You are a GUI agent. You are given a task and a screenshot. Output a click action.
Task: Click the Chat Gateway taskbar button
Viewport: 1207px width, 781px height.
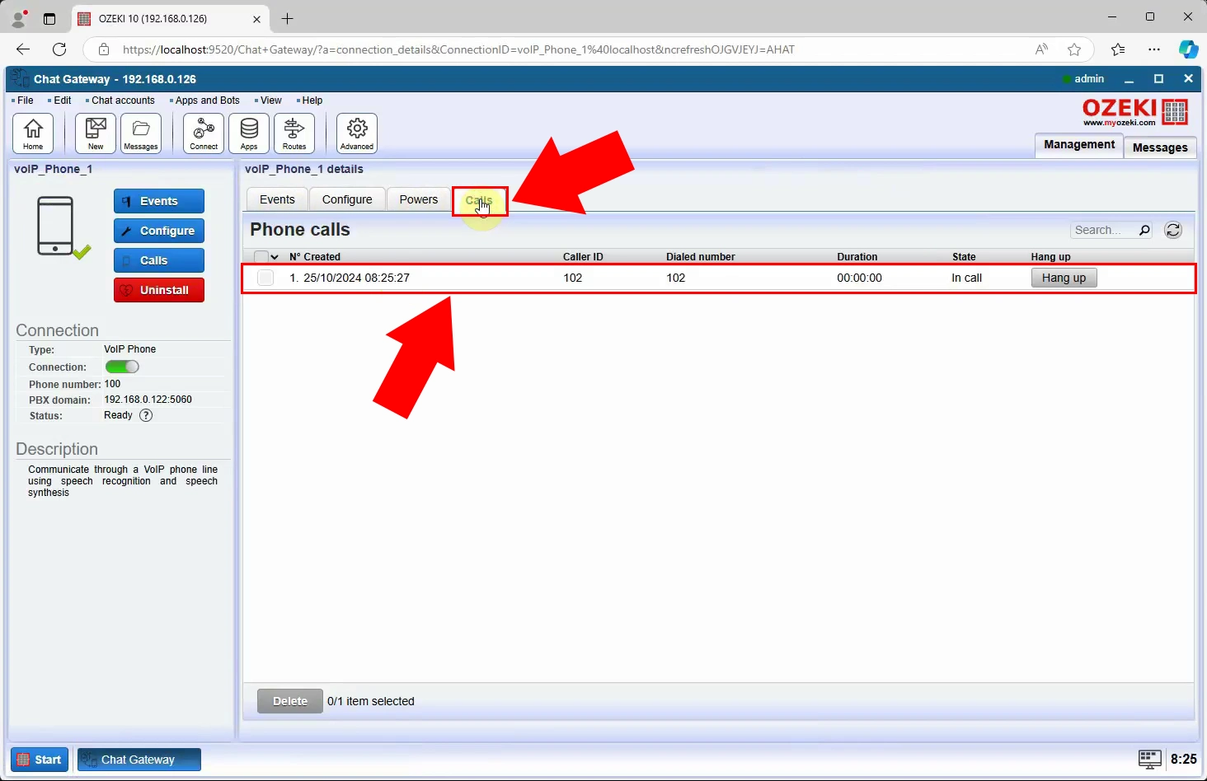point(139,760)
